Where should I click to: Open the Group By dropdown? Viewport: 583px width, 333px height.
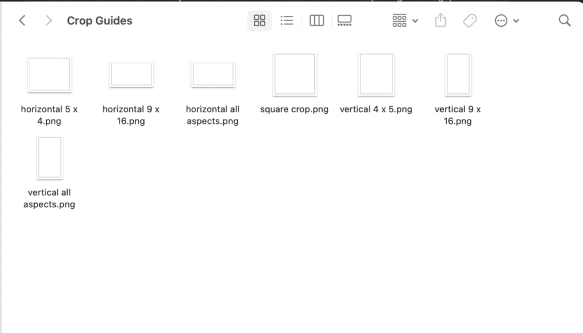pyautogui.click(x=405, y=20)
